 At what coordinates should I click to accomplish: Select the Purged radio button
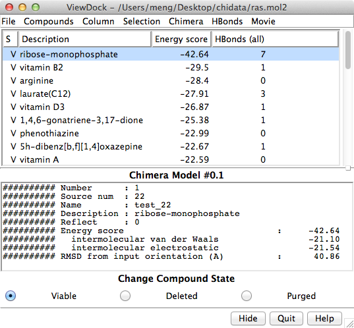click(247, 296)
